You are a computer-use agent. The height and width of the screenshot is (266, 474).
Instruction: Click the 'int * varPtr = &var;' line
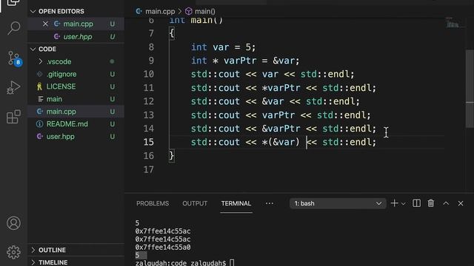[245, 61]
